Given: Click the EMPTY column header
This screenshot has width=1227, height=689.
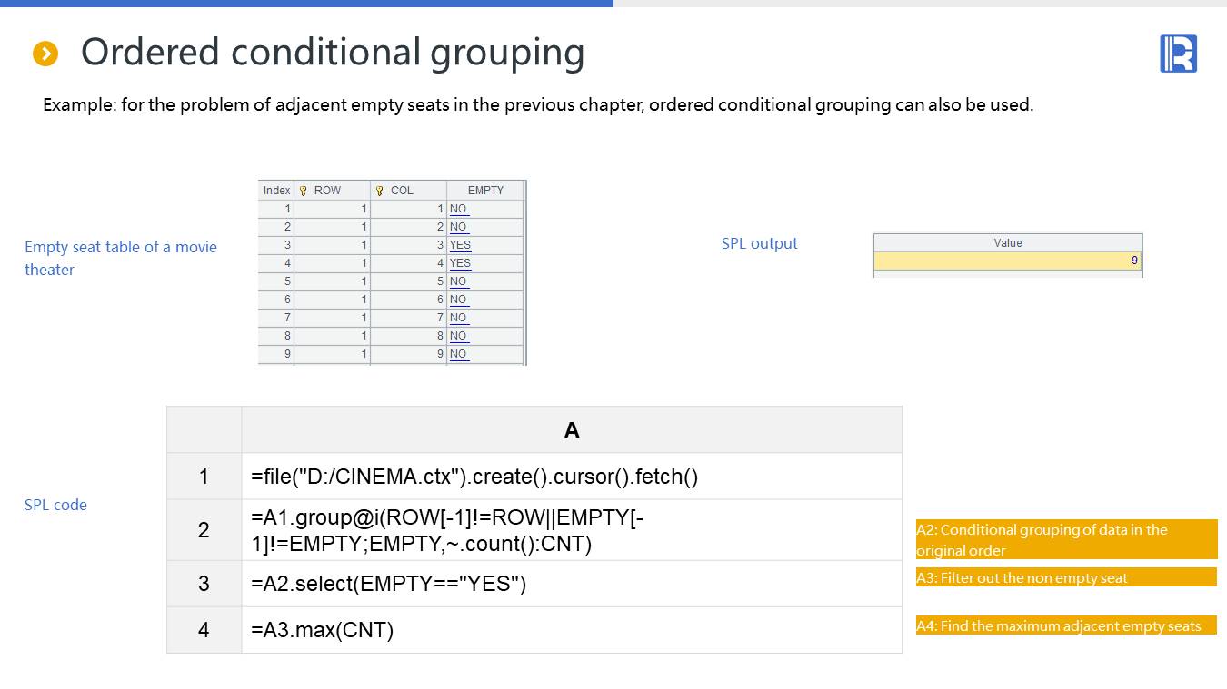Looking at the screenshot, I should (x=485, y=191).
